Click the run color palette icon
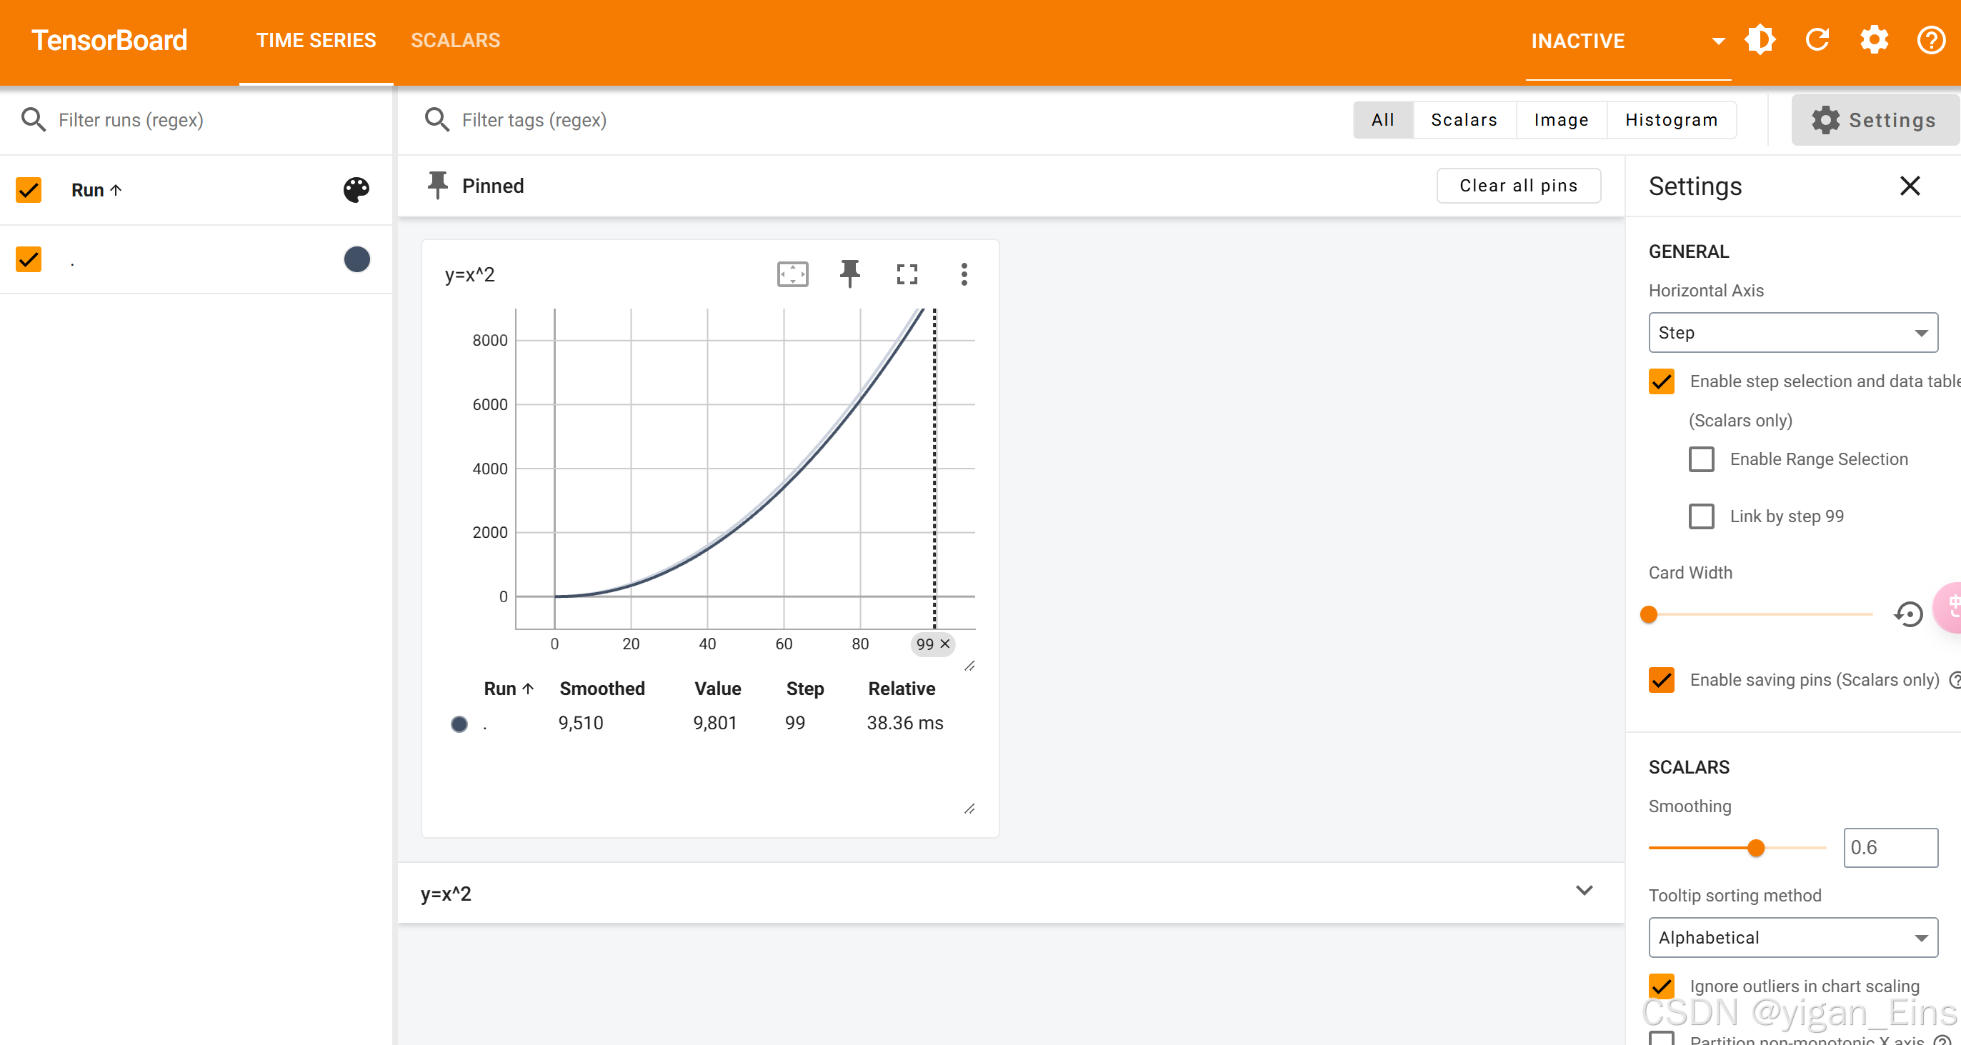1961x1045 pixels. [x=356, y=189]
